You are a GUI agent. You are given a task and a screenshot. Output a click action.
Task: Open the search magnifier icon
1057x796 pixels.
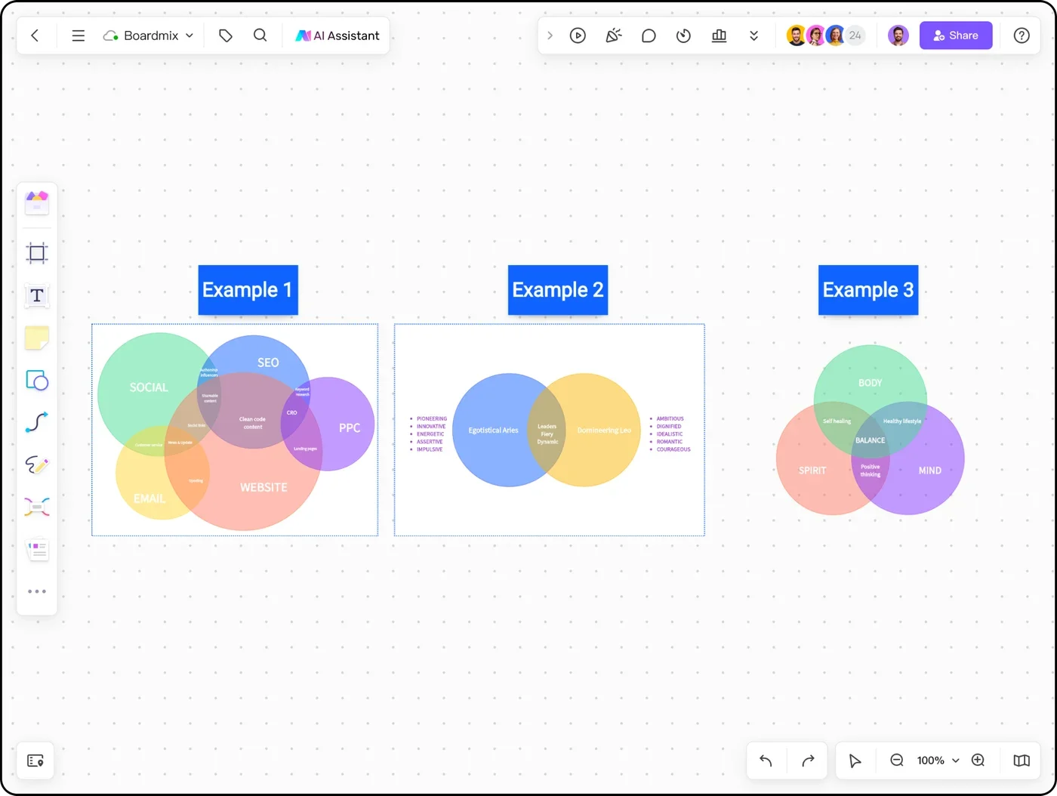click(260, 35)
